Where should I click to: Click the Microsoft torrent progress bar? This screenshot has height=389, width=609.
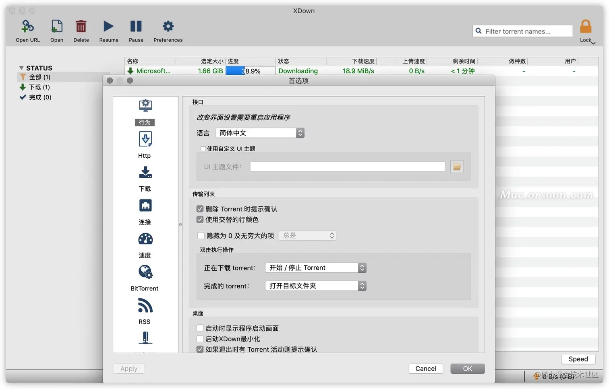250,71
